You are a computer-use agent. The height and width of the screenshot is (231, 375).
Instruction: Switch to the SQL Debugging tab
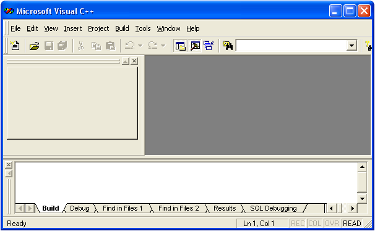tap(274, 208)
